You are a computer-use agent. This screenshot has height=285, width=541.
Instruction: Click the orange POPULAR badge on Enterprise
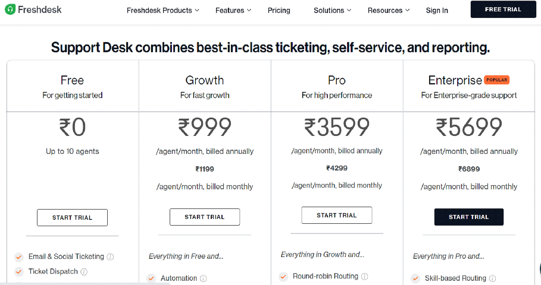[497, 80]
